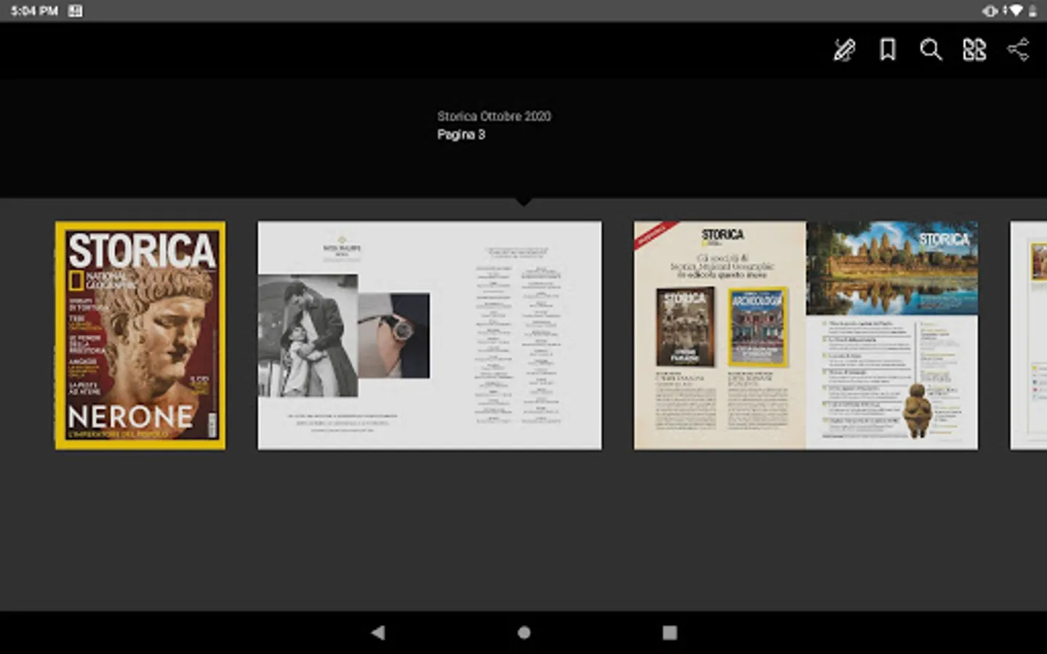
Task: Open the search magnifier
Action: click(x=931, y=50)
